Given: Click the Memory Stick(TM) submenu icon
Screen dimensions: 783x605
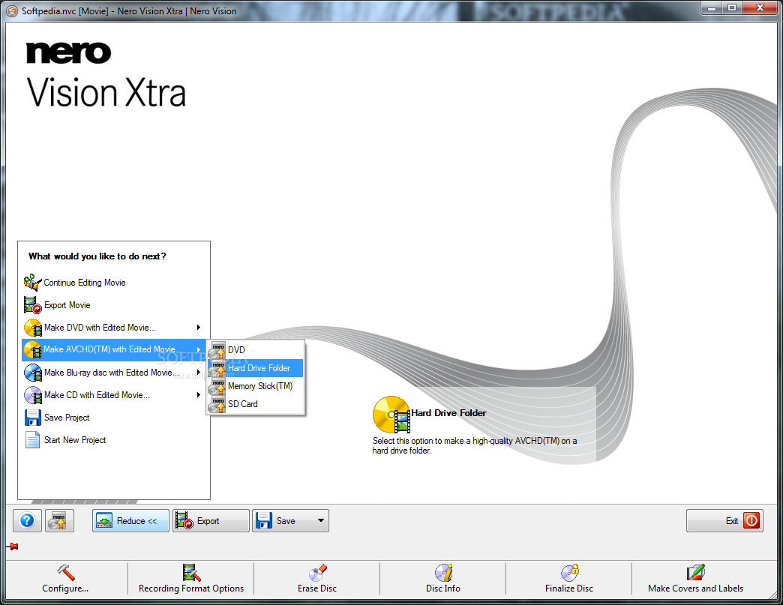Looking at the screenshot, I should point(217,386).
